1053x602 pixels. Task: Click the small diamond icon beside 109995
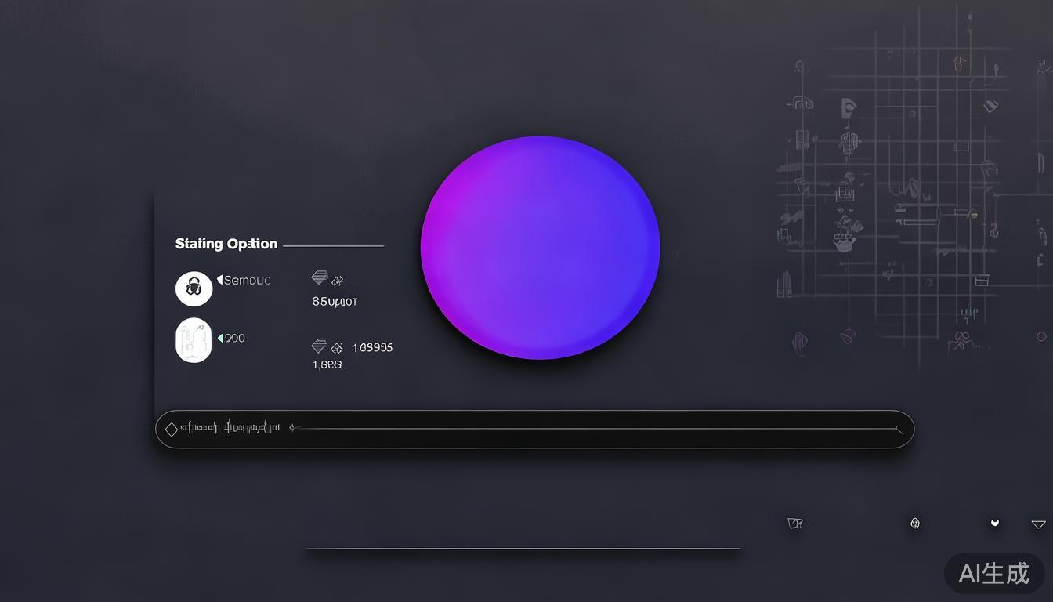point(337,347)
